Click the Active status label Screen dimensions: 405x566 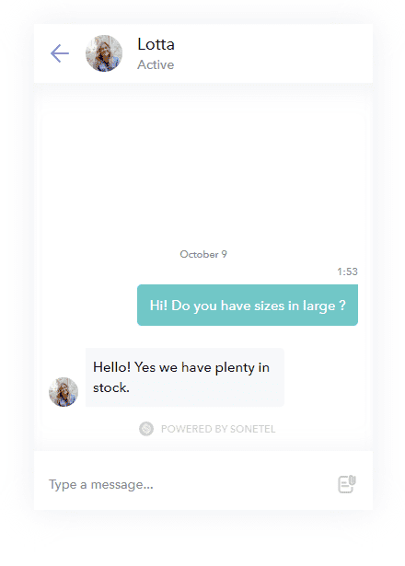[156, 65]
